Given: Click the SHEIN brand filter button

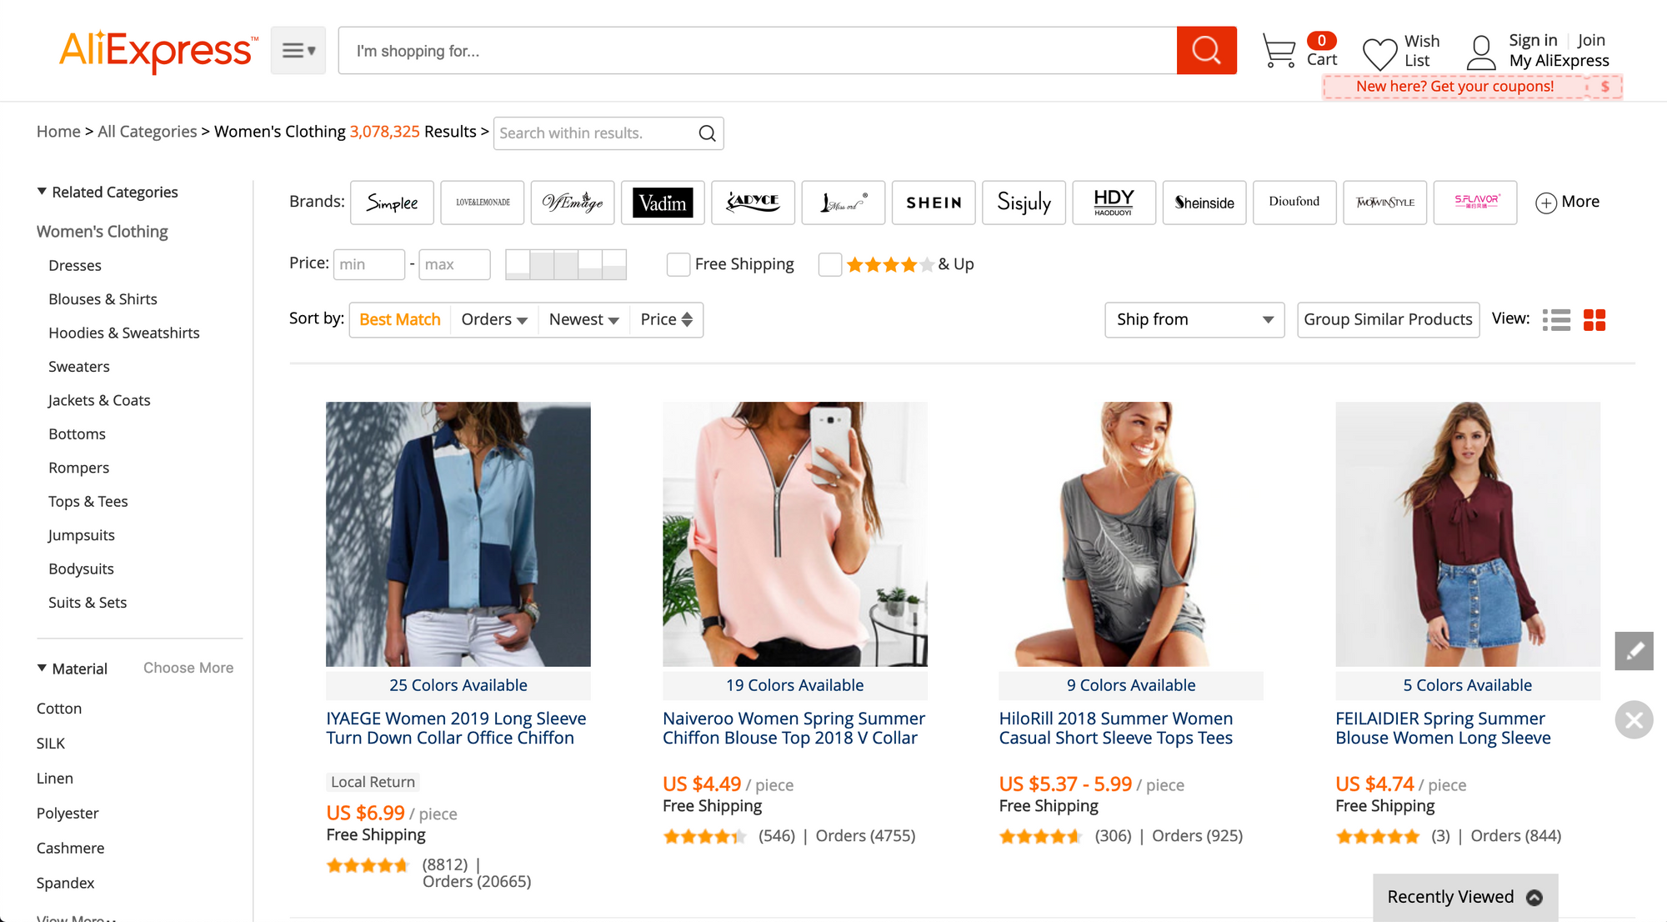Looking at the screenshot, I should [933, 203].
